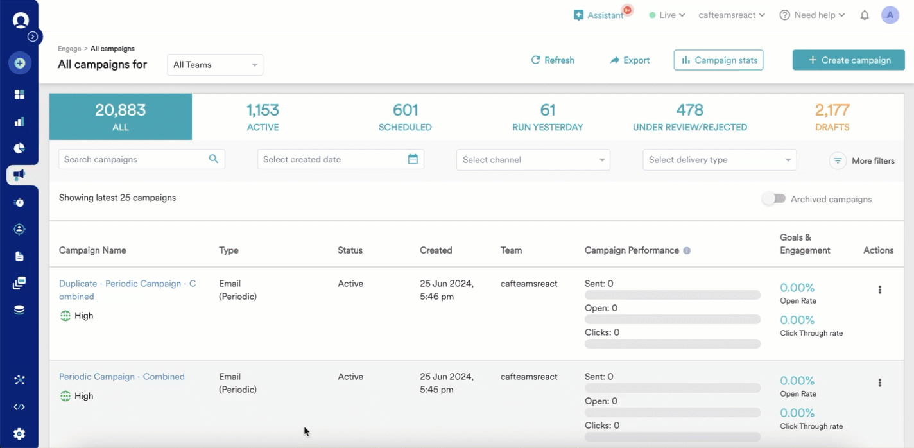Toggle the Archived campaigns switch
This screenshot has height=448, width=914.
coord(774,199)
